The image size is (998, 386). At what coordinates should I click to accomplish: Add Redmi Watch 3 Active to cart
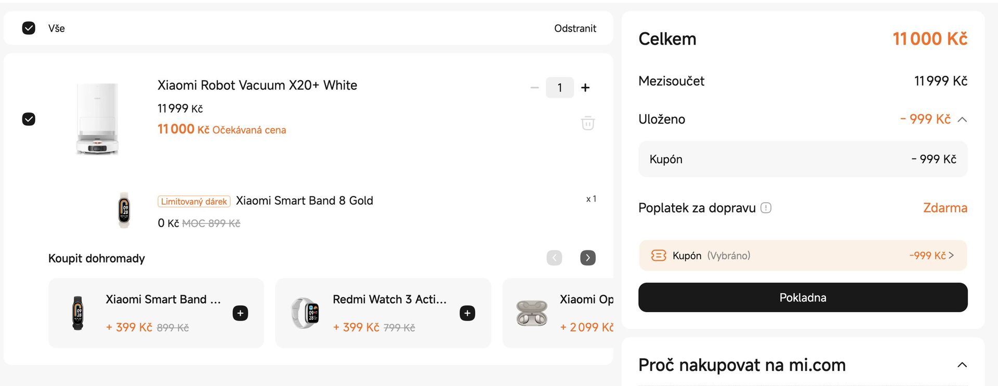467,313
